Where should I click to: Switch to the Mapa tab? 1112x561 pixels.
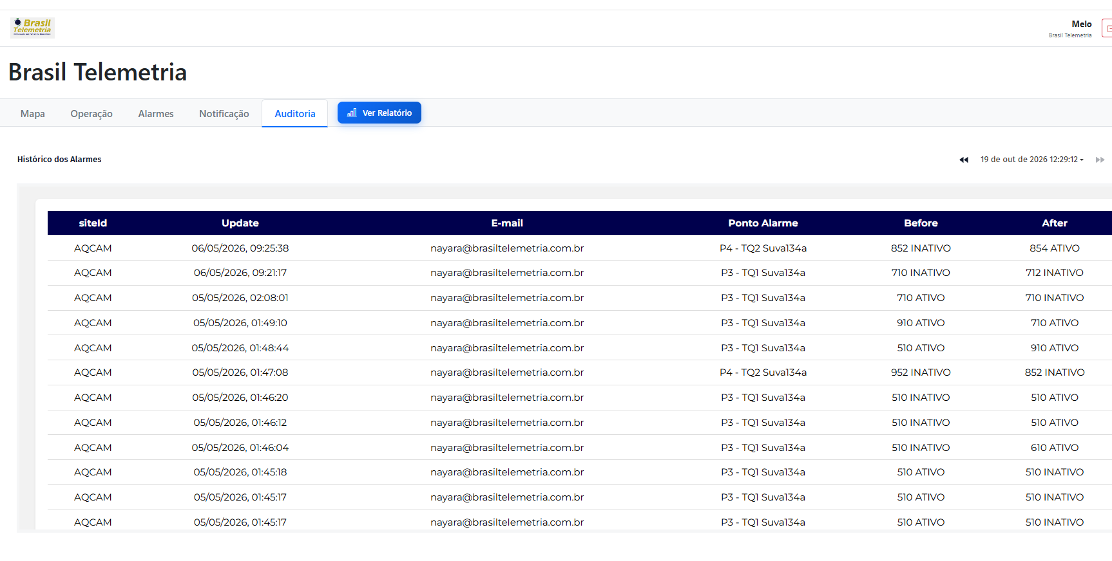click(33, 114)
